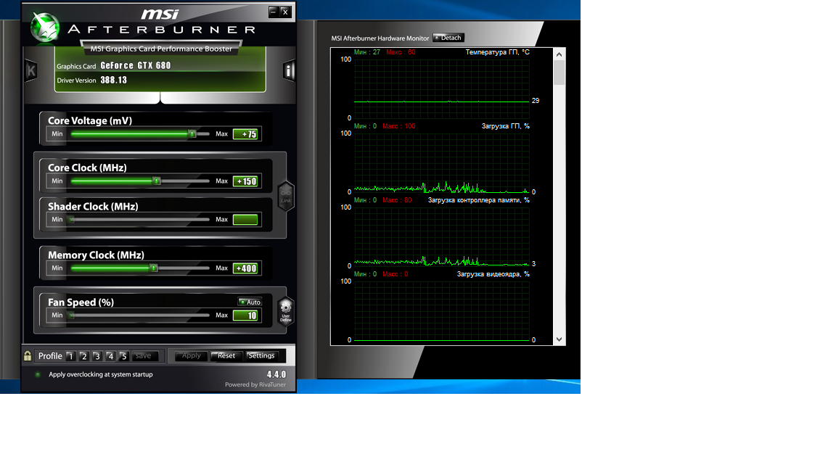Detach the Hardware Monitor window
Image resolution: width=836 pixels, height=470 pixels.
pyautogui.click(x=448, y=38)
